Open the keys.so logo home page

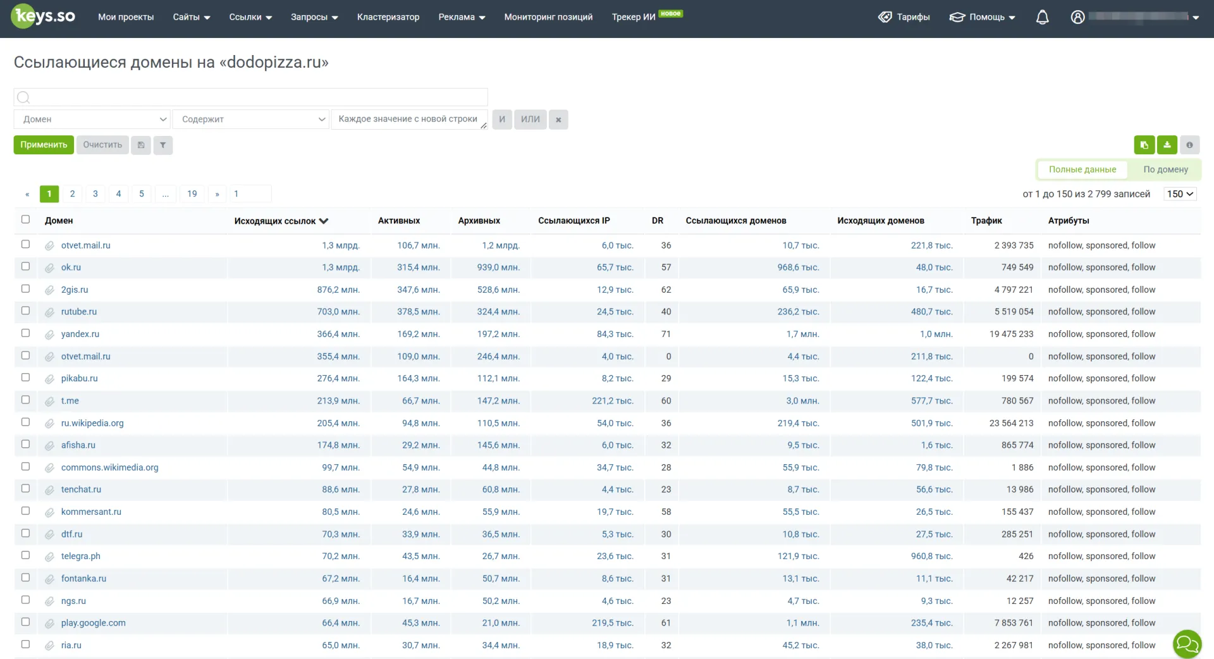[x=44, y=16]
